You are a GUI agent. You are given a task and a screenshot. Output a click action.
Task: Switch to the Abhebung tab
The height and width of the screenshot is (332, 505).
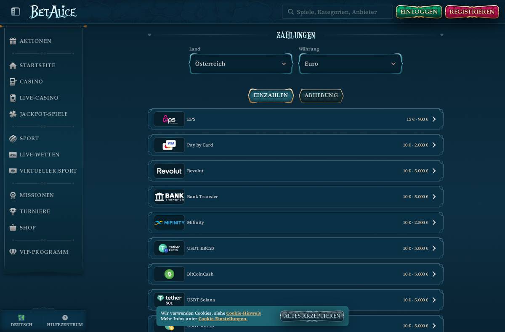click(321, 96)
